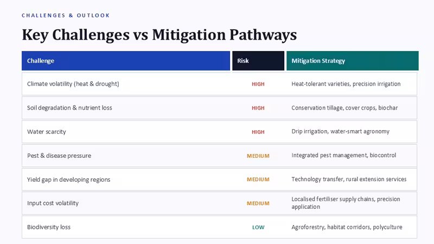434x244 pixels.
Task: Select the Heat-tolerant varieties mitigation text
Action: (346, 84)
